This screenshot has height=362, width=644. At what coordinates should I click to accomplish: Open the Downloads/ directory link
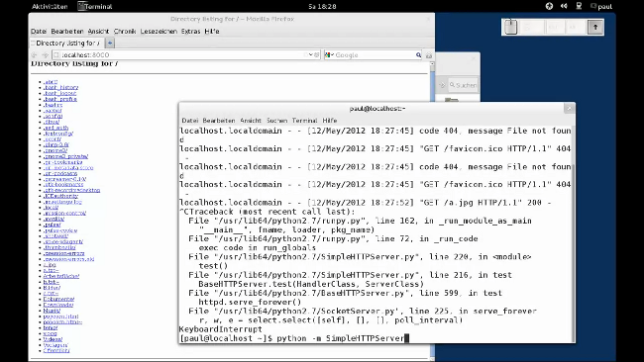[58, 305]
